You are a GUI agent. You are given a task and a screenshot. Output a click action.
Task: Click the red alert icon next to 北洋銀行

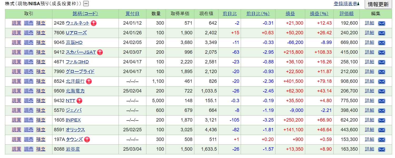[89, 81]
